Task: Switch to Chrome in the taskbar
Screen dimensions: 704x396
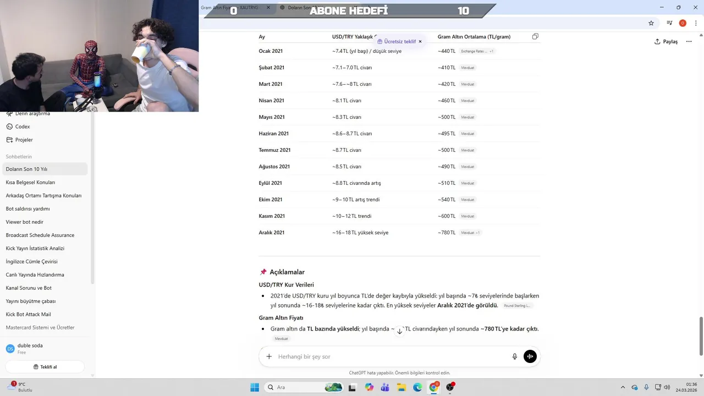Action: pos(434,387)
